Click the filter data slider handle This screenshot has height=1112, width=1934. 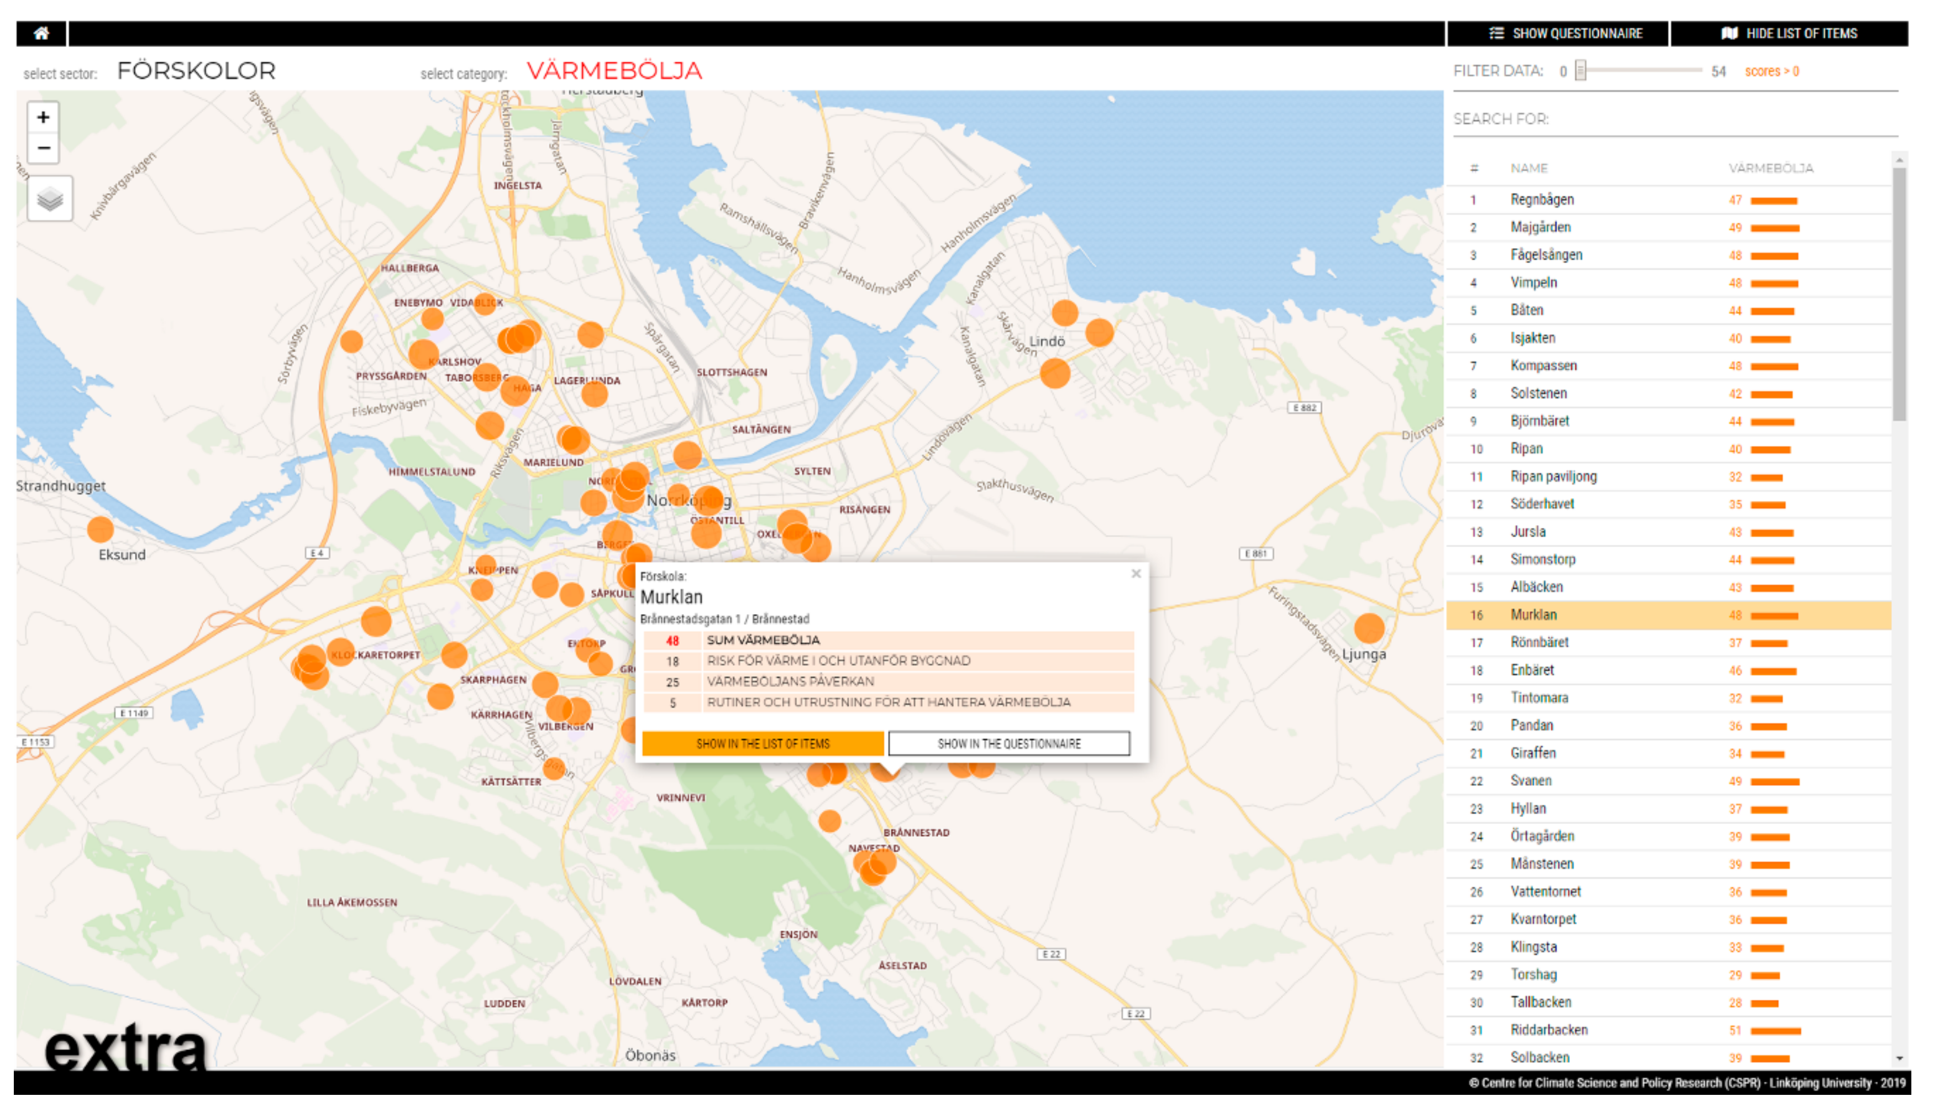1580,71
